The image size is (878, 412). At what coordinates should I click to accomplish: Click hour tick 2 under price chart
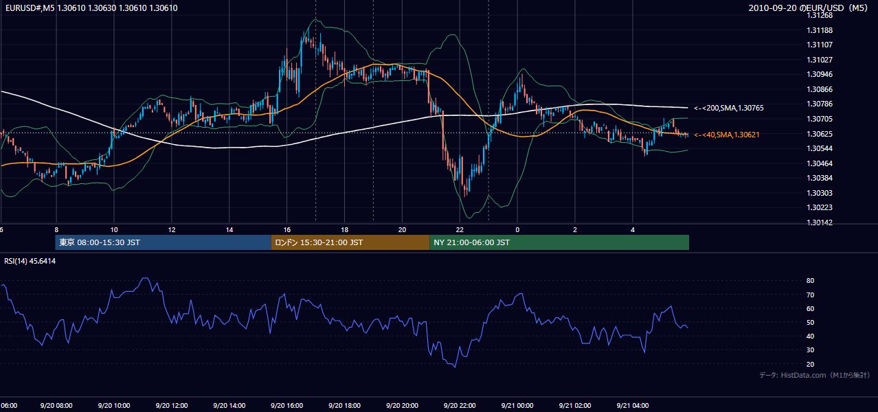(575, 230)
